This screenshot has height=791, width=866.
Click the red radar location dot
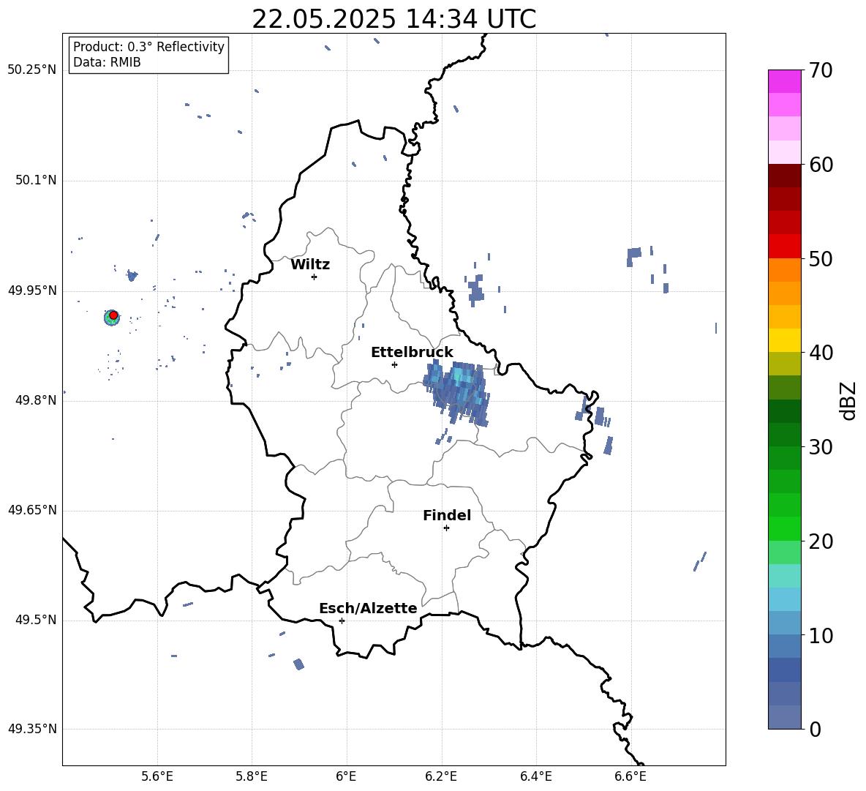coord(113,315)
